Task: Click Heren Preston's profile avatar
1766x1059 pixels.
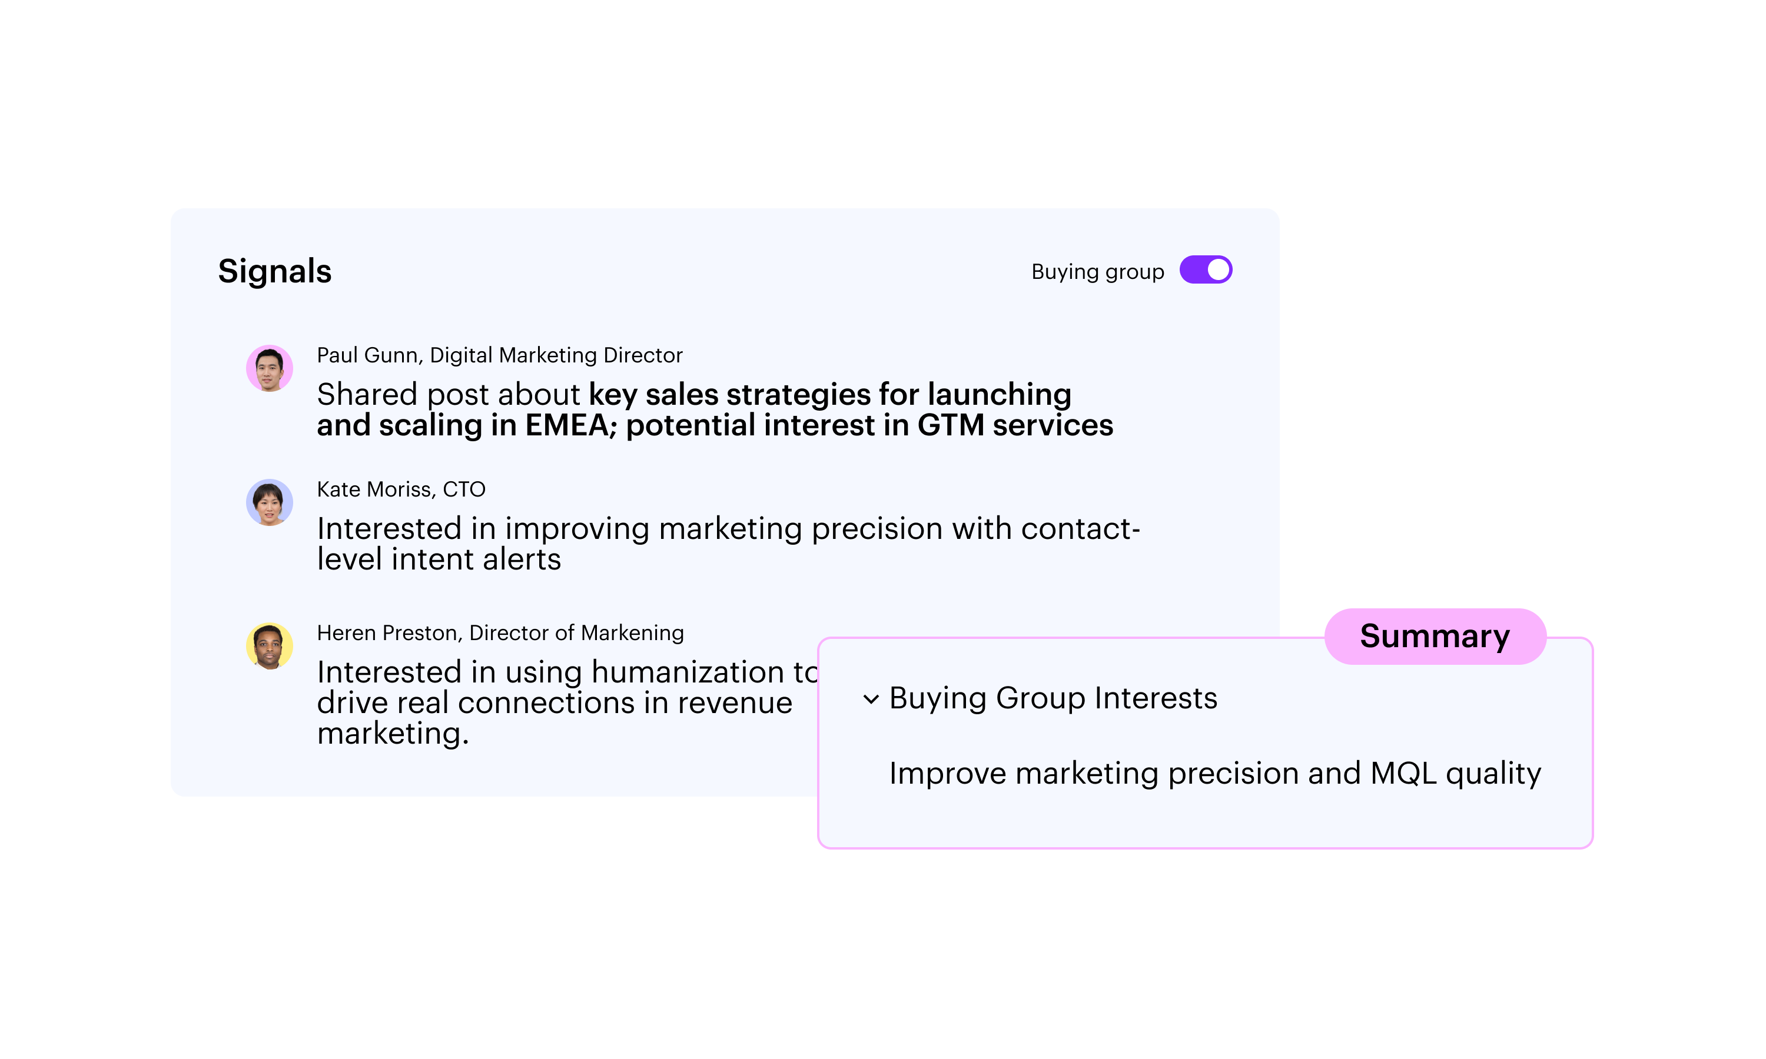Action: (269, 646)
